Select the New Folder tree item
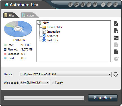Screen dimensions: 122x106 click(55, 27)
